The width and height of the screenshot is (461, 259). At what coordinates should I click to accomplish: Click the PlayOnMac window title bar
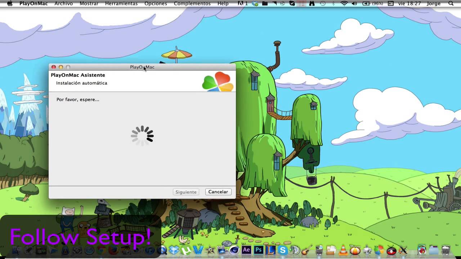pyautogui.click(x=142, y=67)
